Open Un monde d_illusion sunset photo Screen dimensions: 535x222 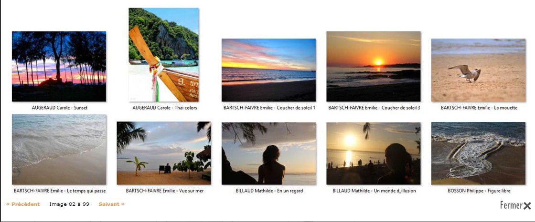[373, 153]
